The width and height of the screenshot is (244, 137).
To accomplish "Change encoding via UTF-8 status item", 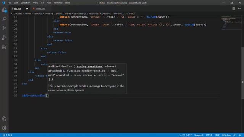I will click(209, 135).
